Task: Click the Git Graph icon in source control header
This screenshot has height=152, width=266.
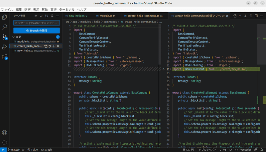Action: tap(52, 16)
